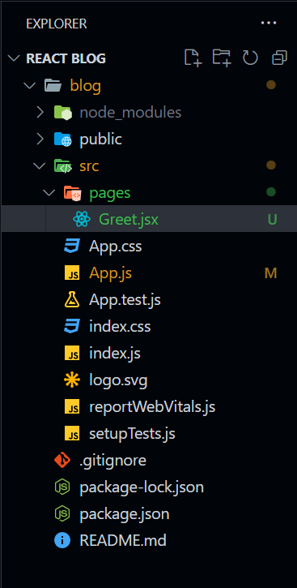The height and width of the screenshot is (588, 297).
Task: Click the CSS icon beside index.css
Action: (x=72, y=327)
